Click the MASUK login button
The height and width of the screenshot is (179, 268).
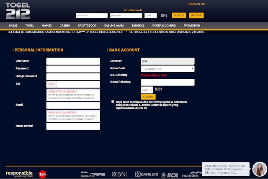pos(179,15)
